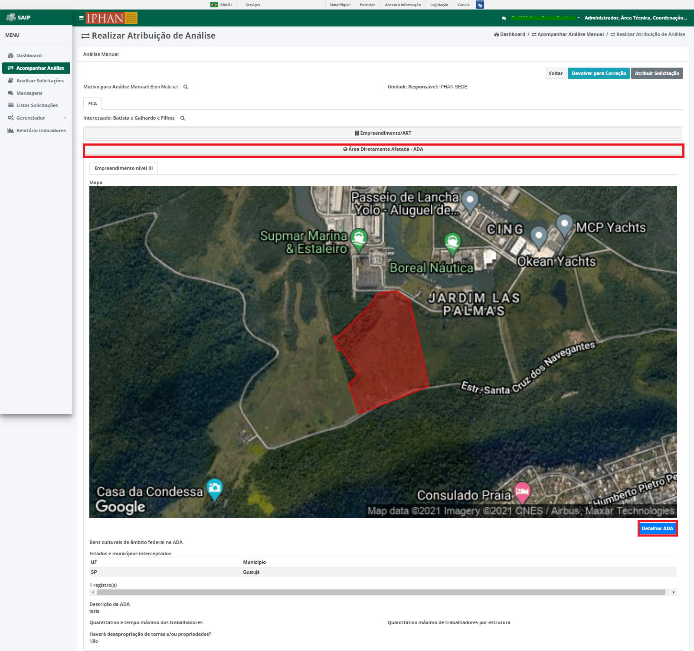
Task: Click the 'teste' description value
Action: [x=95, y=612]
